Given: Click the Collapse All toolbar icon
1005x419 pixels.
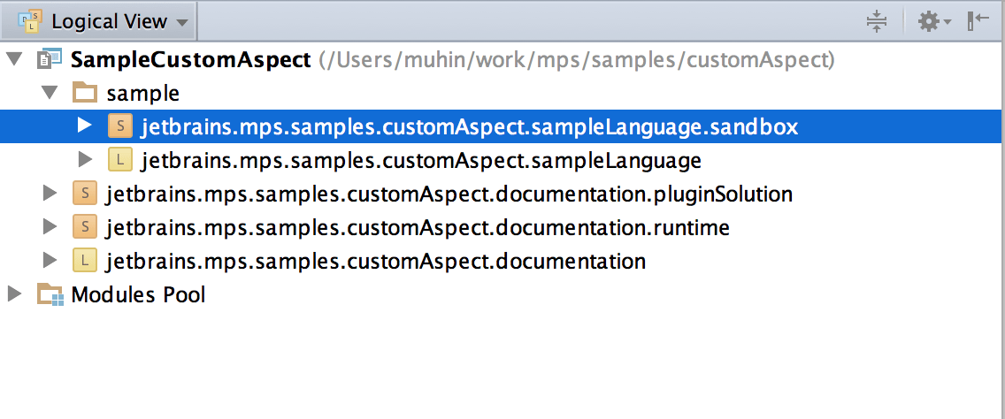Looking at the screenshot, I should click(x=876, y=22).
